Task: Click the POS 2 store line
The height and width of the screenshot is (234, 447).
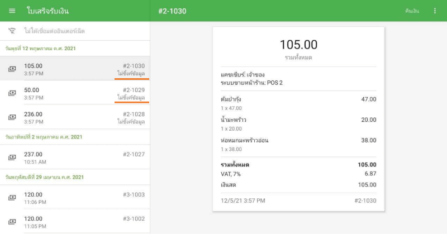Action: pos(251,83)
